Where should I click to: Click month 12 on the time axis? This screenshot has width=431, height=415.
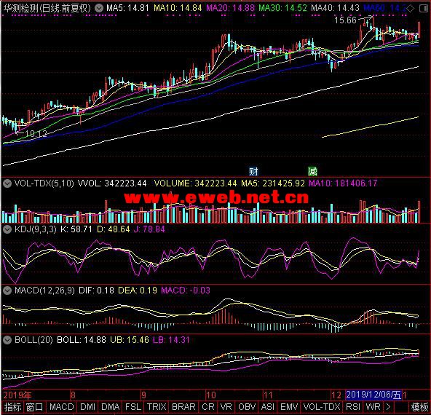[336, 395]
